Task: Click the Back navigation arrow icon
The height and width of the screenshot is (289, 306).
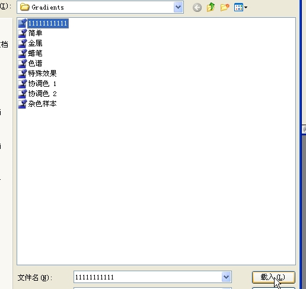Action: (x=197, y=8)
